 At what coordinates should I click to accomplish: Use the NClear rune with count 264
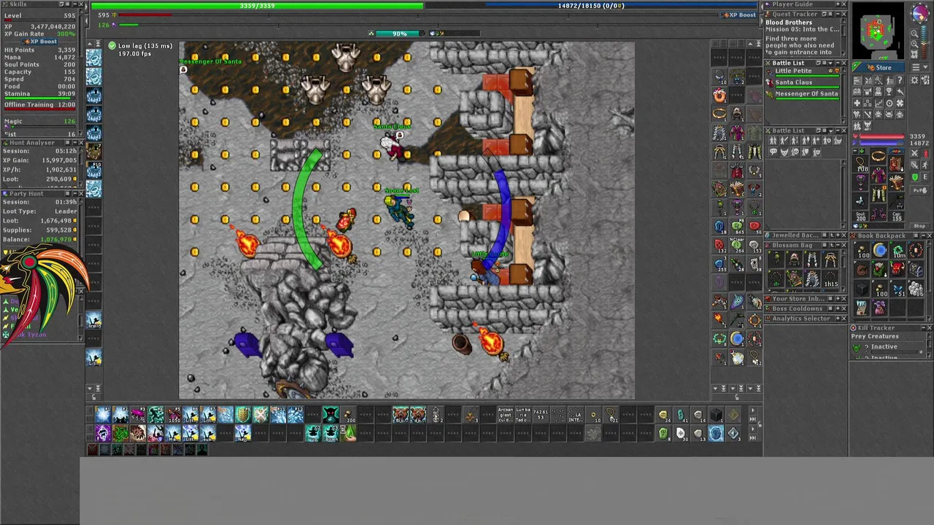[737, 245]
